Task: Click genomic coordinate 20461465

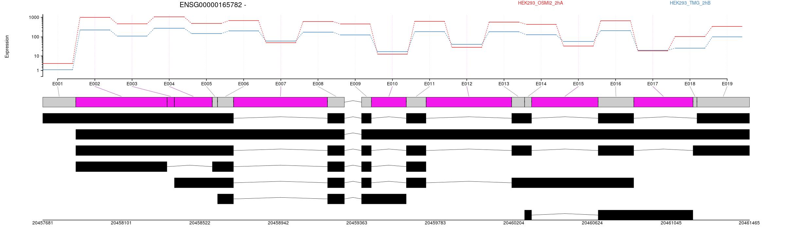Action: tap(749, 223)
